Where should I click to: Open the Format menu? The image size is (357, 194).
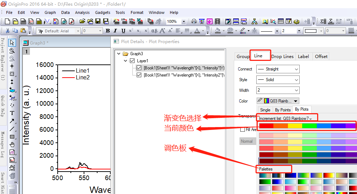coord(137,12)
